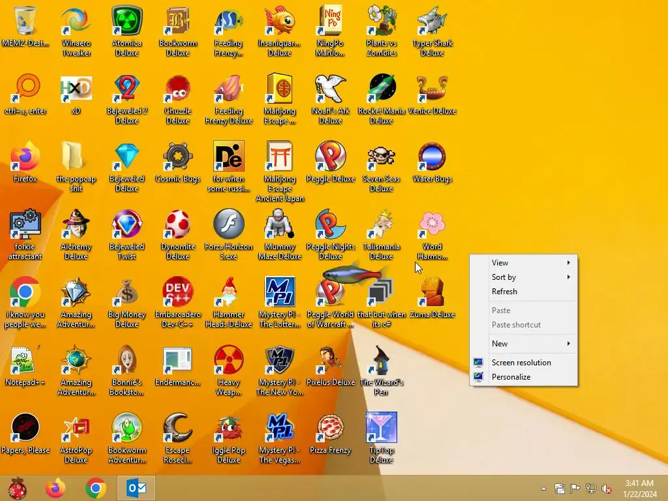This screenshot has height=501, width=668.
Task: Click the muted volume tray icon
Action: tap(607, 489)
